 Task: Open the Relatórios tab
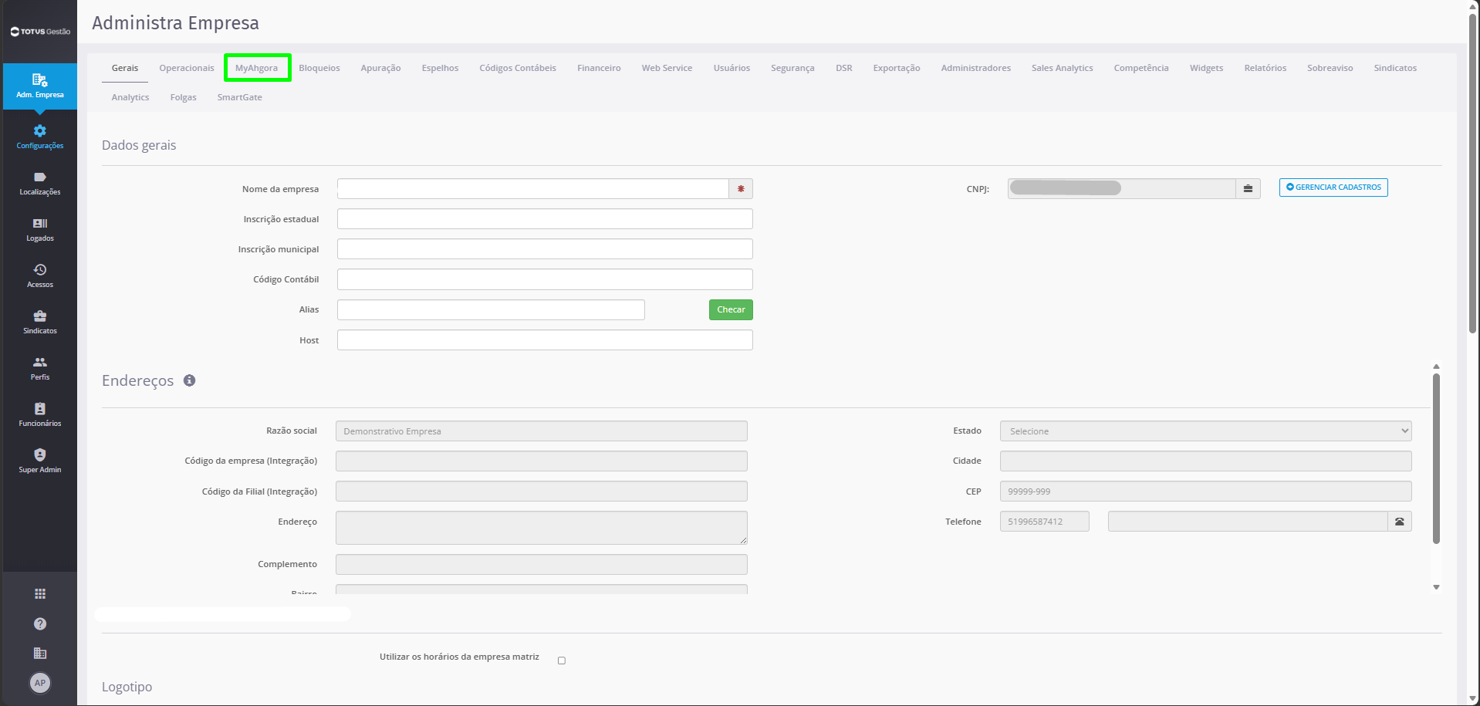coord(1265,68)
